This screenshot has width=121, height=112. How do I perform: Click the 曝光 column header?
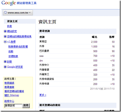94,37
